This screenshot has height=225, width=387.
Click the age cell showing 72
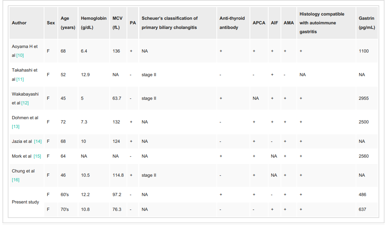click(63, 122)
